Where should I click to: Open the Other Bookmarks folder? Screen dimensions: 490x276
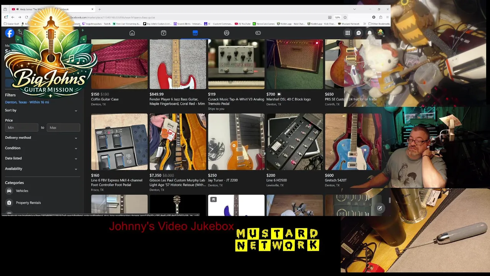[379, 24]
